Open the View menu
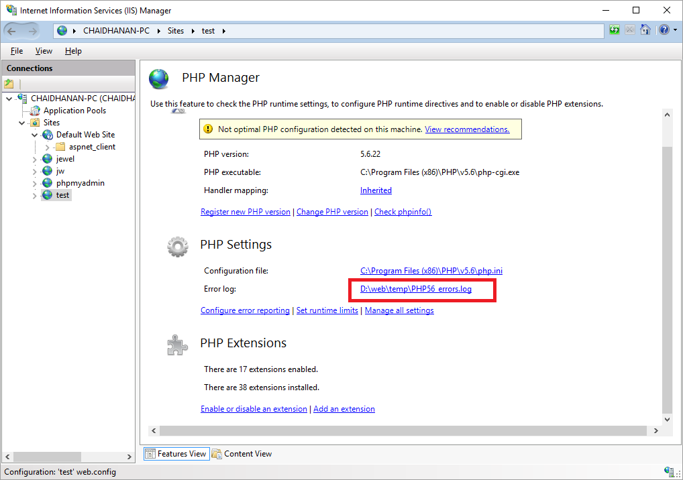The height and width of the screenshot is (480, 683). pyautogui.click(x=44, y=51)
